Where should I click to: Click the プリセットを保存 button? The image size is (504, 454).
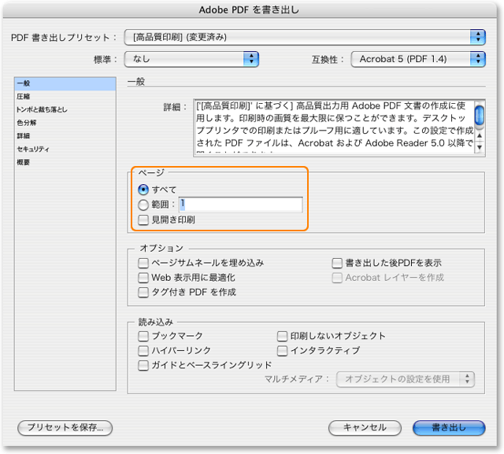[x=65, y=427]
